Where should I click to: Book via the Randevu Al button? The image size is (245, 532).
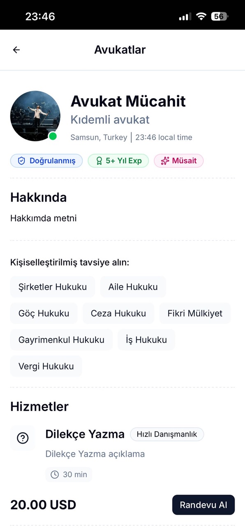203,505
